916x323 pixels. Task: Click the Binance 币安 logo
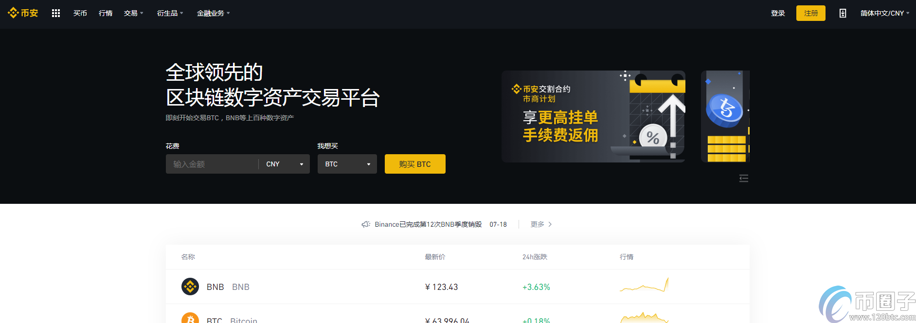pyautogui.click(x=23, y=13)
